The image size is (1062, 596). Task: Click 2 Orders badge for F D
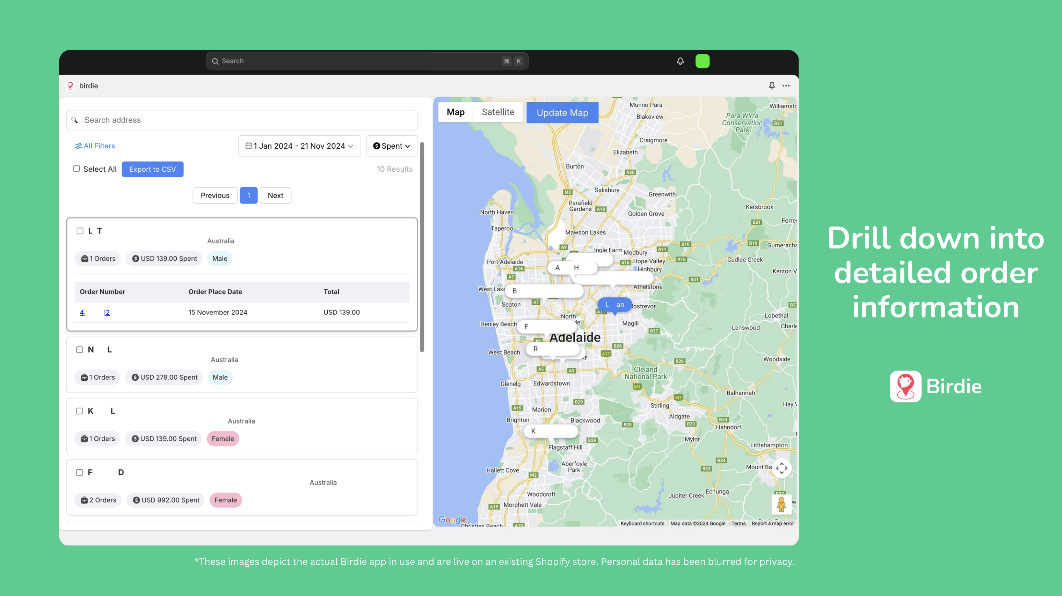coord(99,500)
